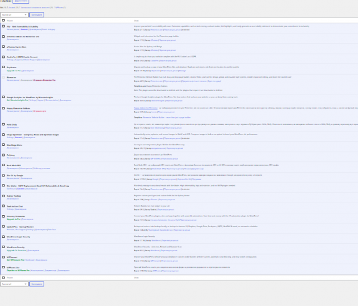Check the Duplicator plugin checkbox
The height and width of the screenshot is (306, 358).
[4, 67]
